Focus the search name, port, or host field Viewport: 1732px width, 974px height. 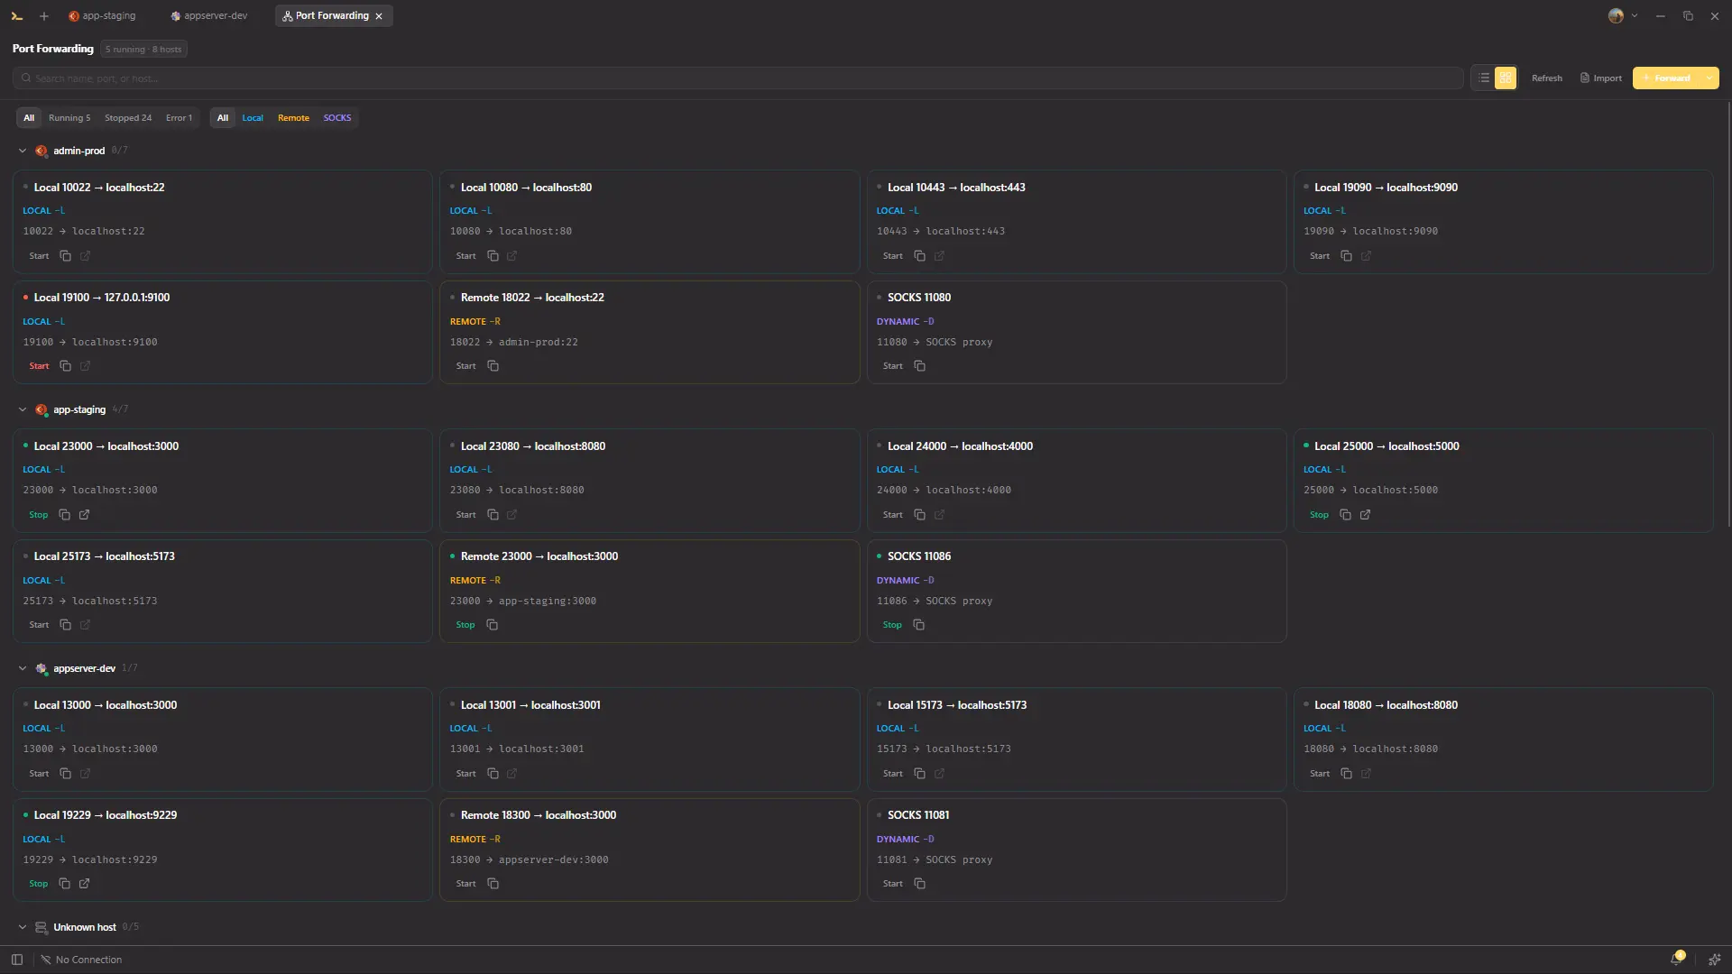[x=738, y=78]
